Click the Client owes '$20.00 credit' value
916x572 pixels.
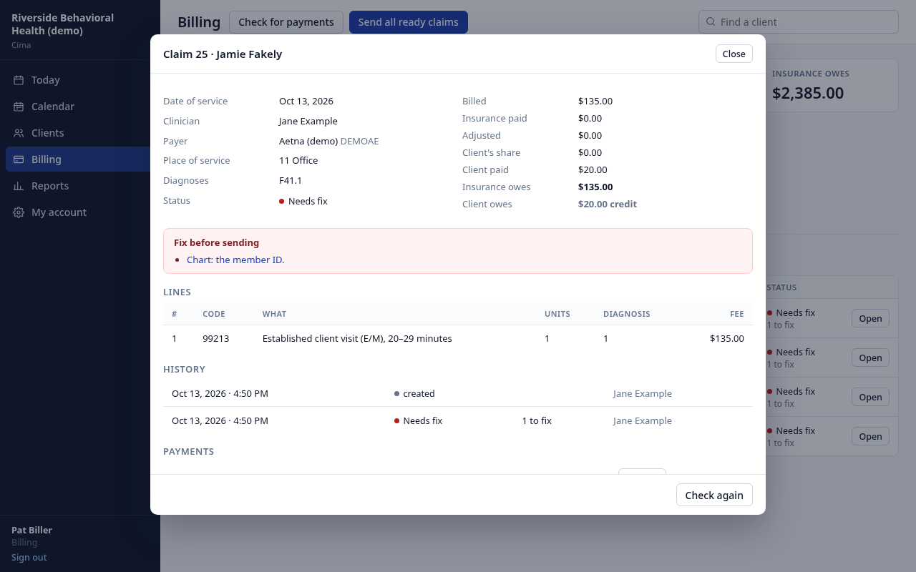pos(608,204)
